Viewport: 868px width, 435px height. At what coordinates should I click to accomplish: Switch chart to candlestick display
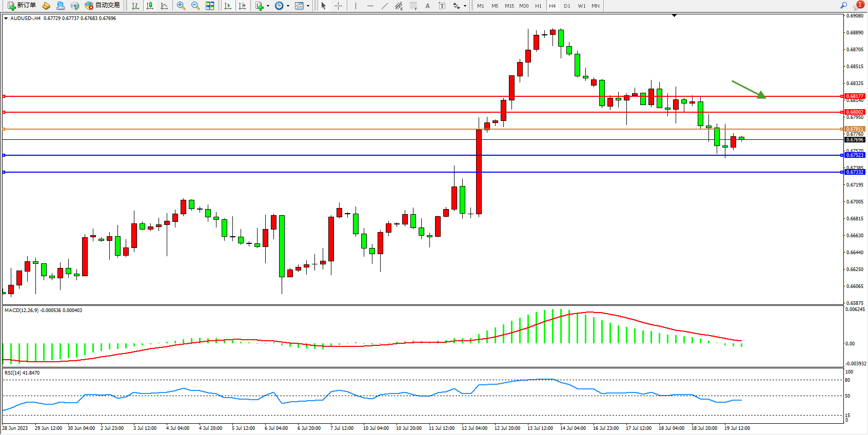150,6
